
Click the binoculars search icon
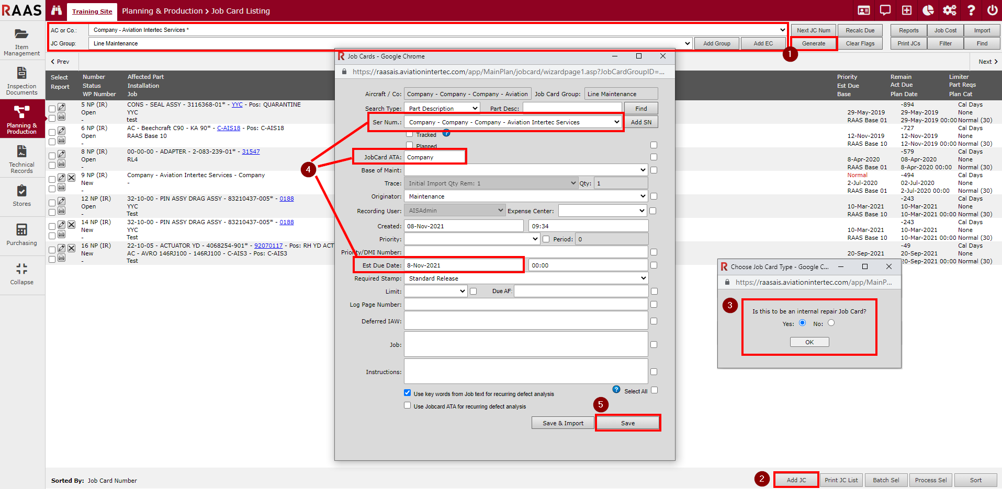click(57, 10)
